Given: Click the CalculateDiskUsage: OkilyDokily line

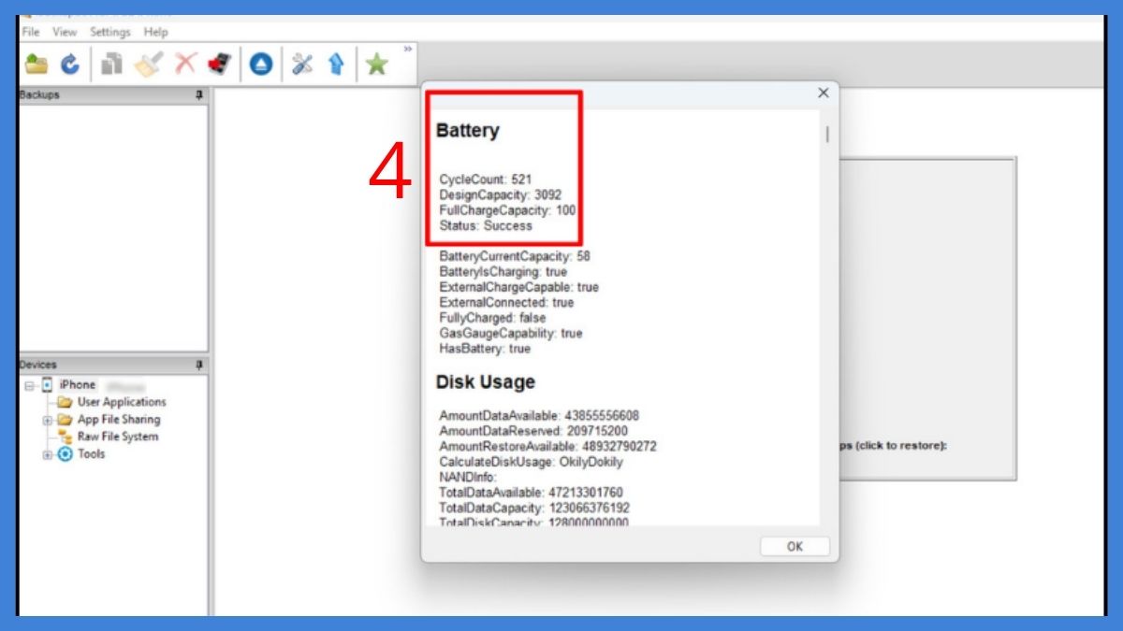Looking at the screenshot, I should click(532, 462).
